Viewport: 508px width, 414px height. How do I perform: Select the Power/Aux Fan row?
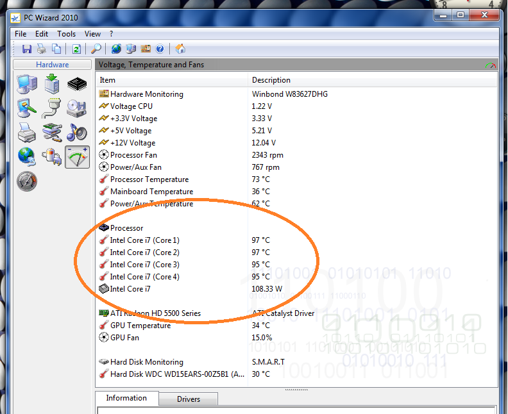296,167
